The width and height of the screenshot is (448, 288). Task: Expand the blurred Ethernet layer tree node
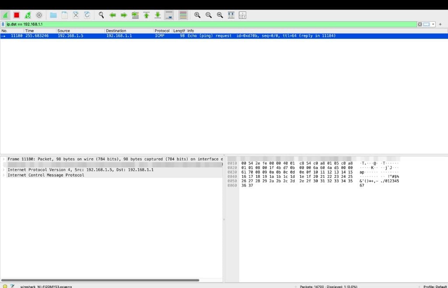pos(3,164)
